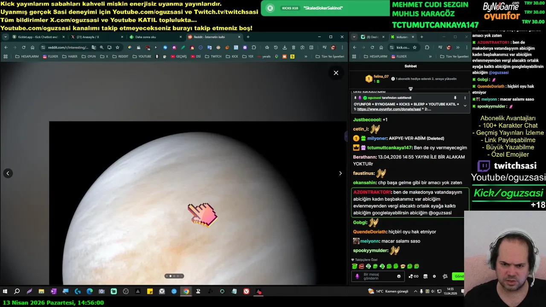Reload the Reddit page

point(23,47)
